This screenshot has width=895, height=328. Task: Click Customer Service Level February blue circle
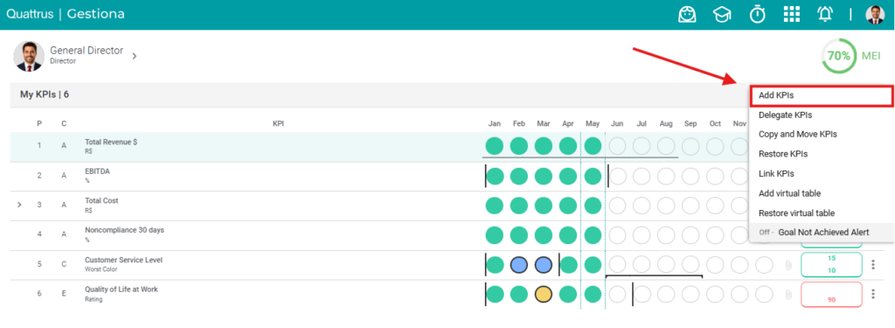519,264
